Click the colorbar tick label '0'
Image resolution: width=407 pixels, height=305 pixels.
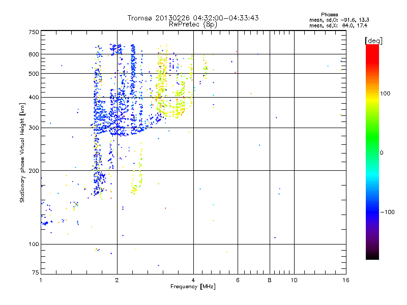pyautogui.click(x=382, y=153)
